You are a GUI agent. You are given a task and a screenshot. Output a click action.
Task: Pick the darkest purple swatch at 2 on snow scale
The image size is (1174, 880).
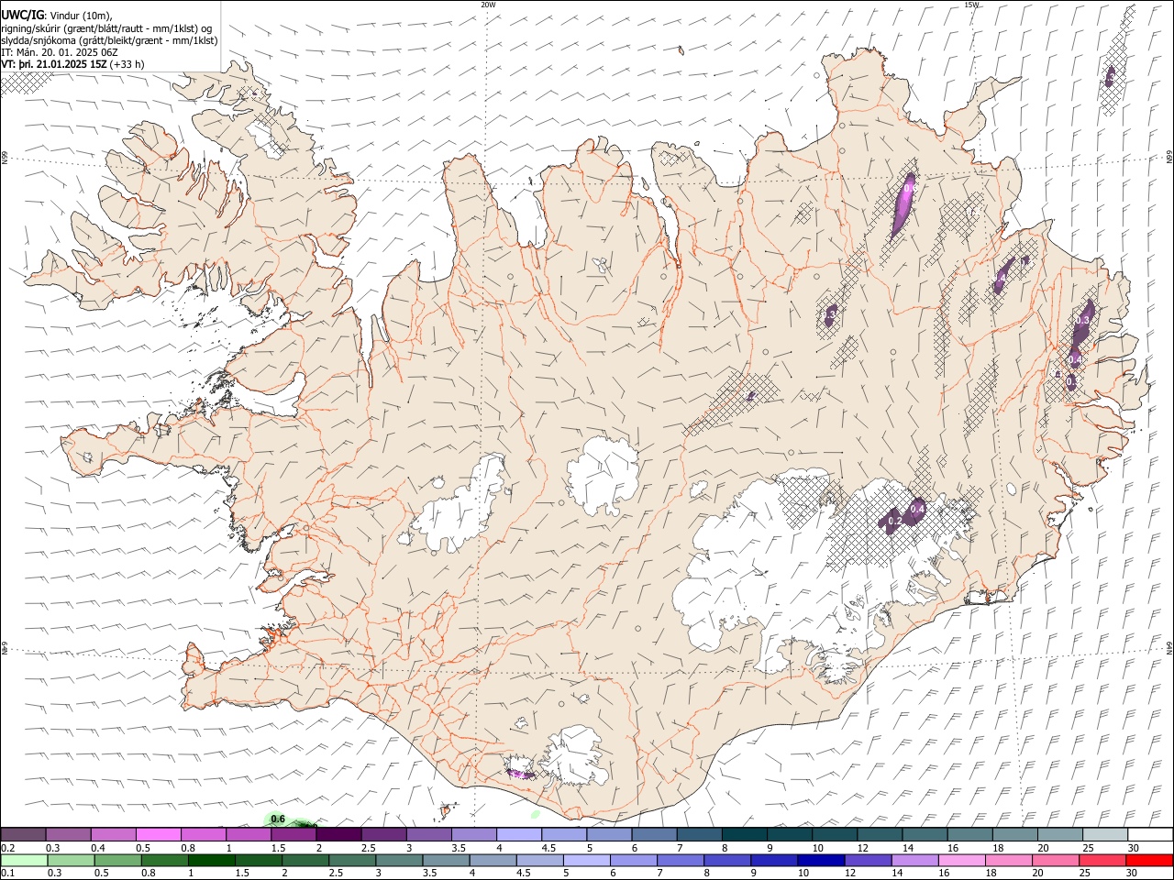coord(338,834)
